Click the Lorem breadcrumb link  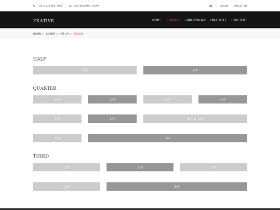50,34
